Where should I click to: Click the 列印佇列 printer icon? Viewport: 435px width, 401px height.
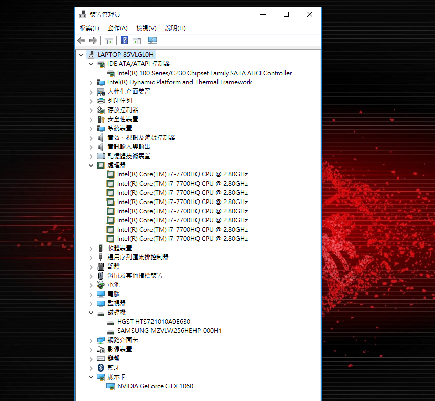point(101,101)
